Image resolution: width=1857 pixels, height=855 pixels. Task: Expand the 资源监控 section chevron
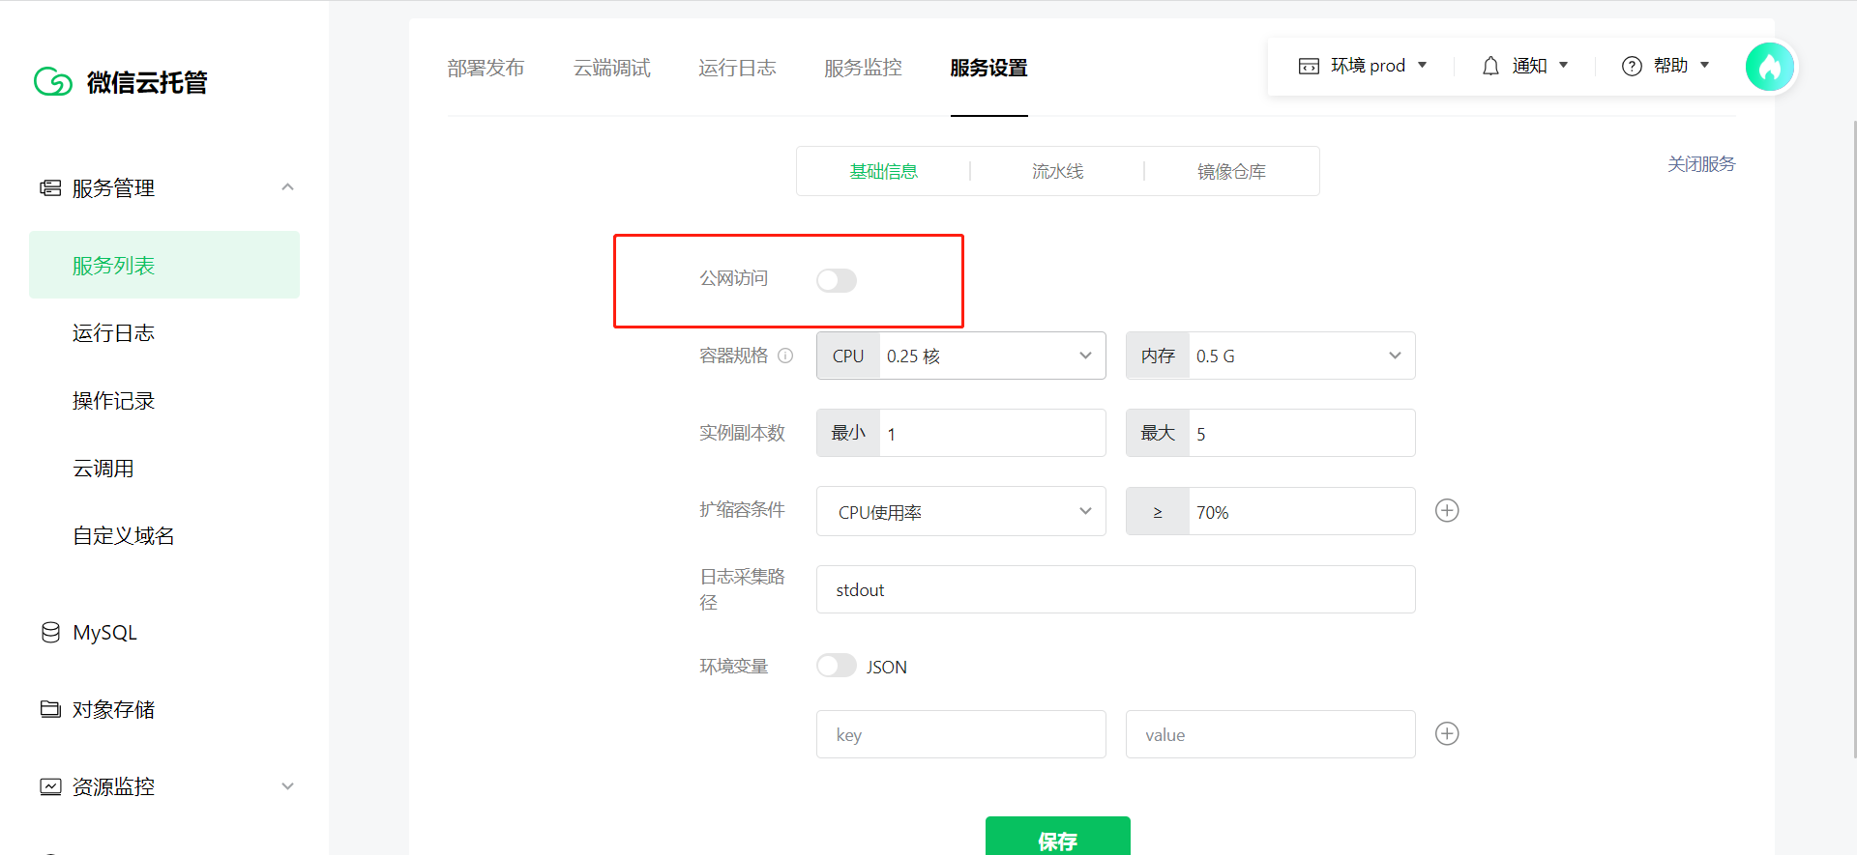(x=287, y=786)
